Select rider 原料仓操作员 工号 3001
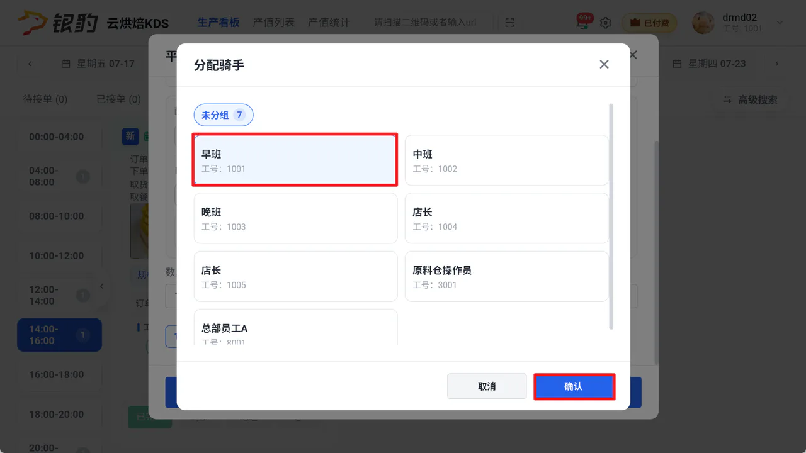 pos(507,276)
